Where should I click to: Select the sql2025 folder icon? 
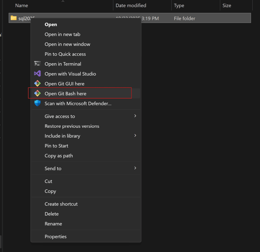click(13, 18)
